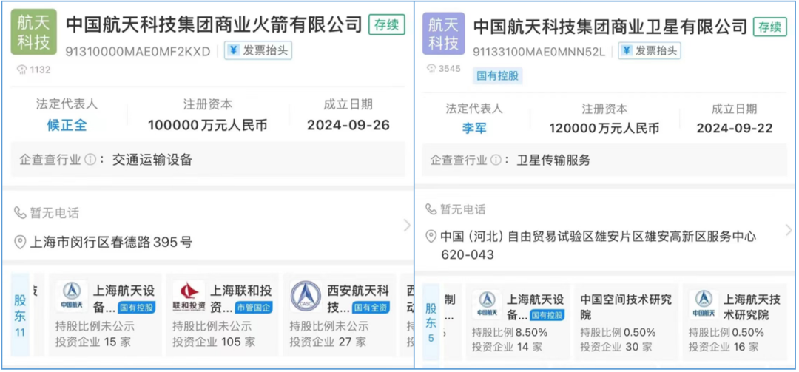The image size is (799, 372).
Task: Select the industry value 卫星传输服务
Action: point(553,160)
